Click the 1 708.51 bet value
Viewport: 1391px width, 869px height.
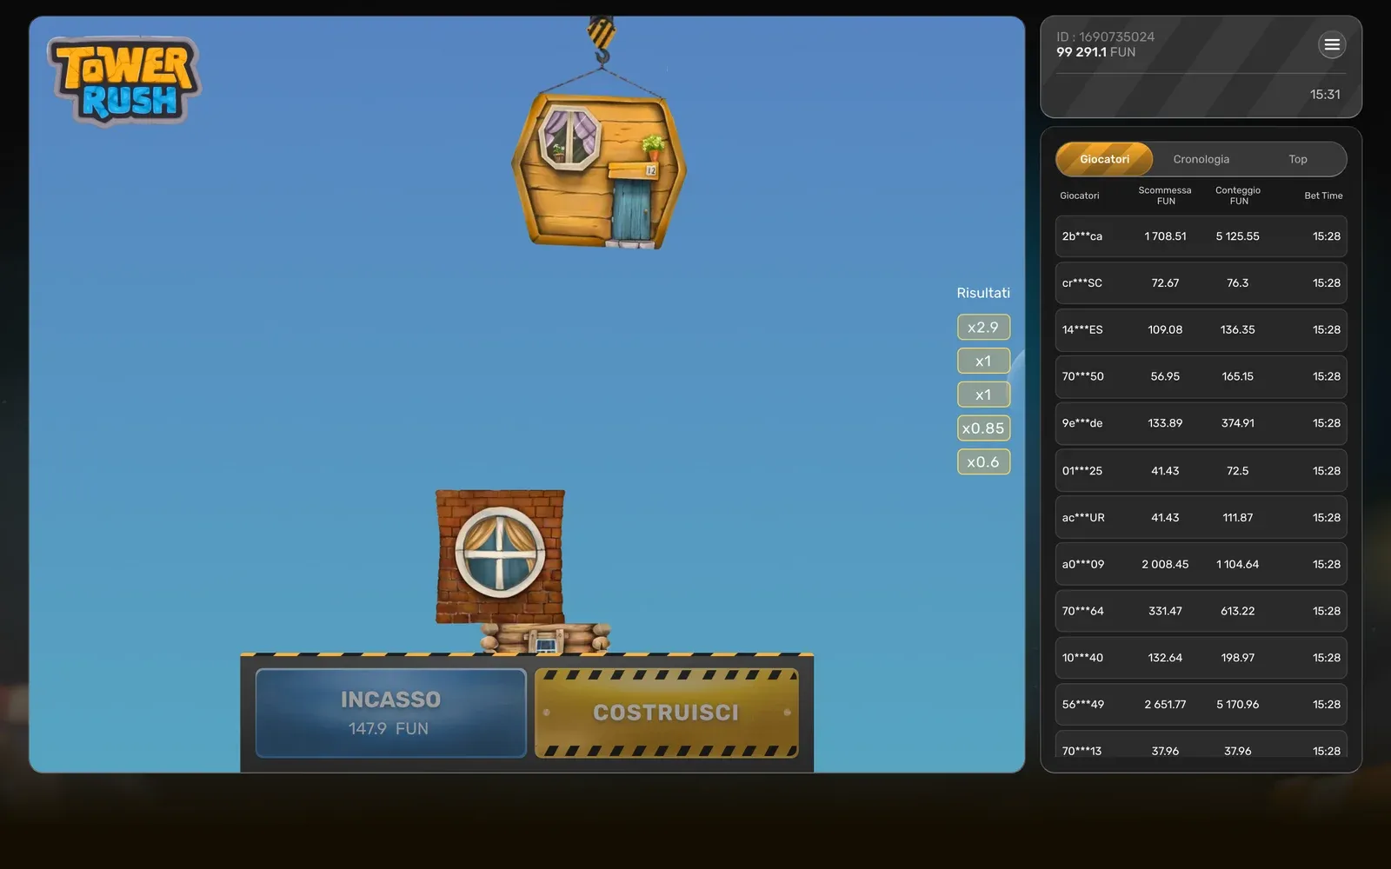tap(1165, 236)
